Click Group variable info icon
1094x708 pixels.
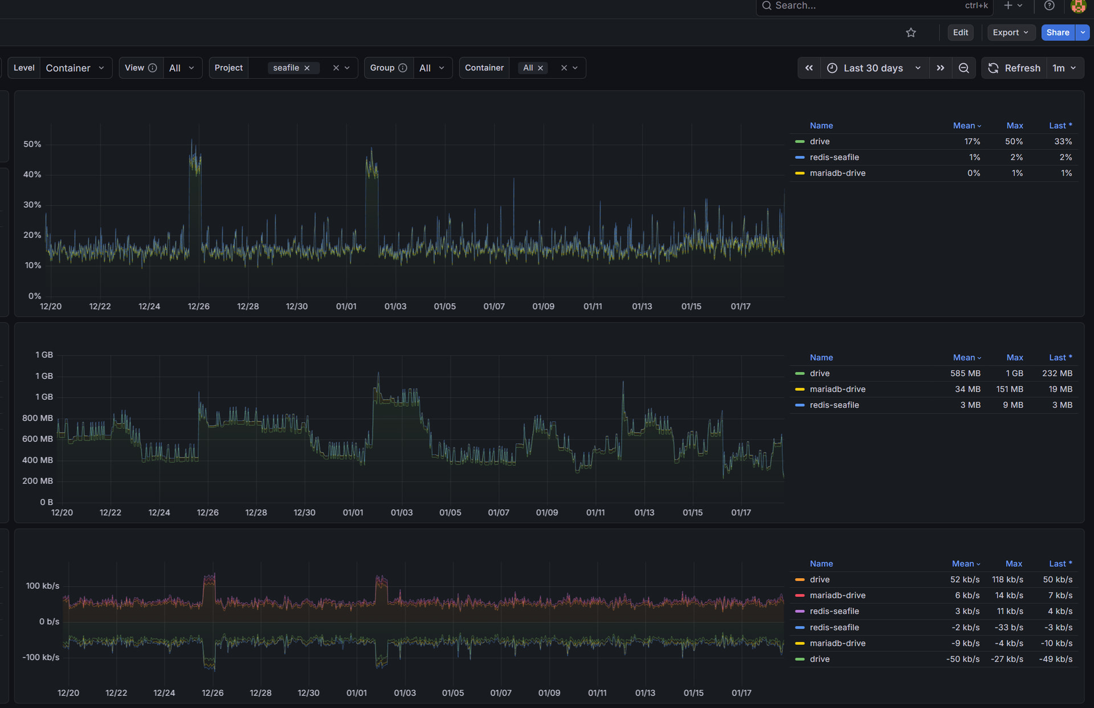pyautogui.click(x=403, y=68)
